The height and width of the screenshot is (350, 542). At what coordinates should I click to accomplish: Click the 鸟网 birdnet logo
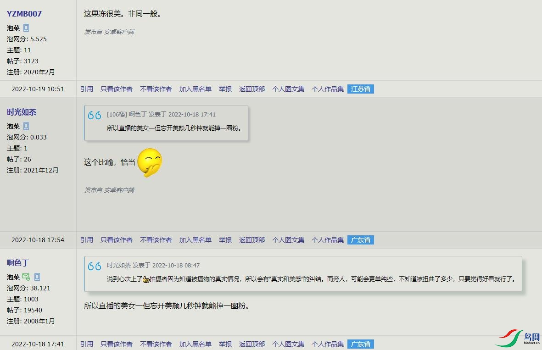[518, 338]
